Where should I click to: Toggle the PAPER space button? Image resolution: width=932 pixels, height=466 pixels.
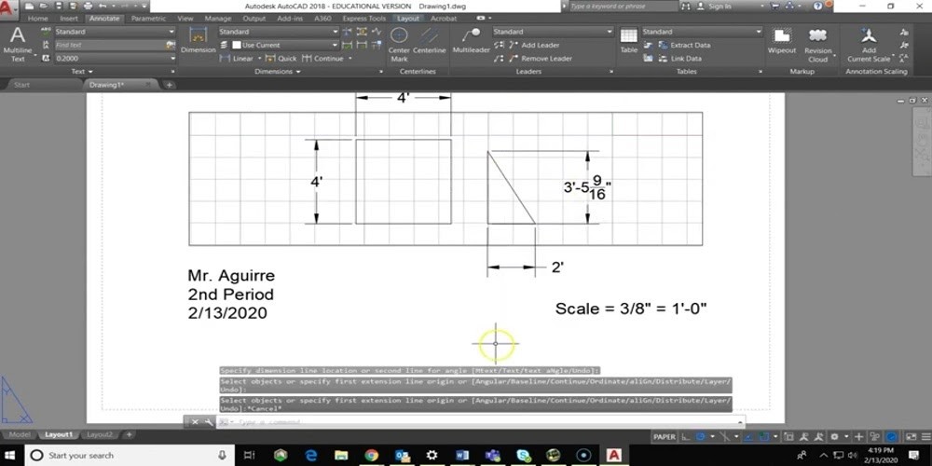tap(664, 435)
